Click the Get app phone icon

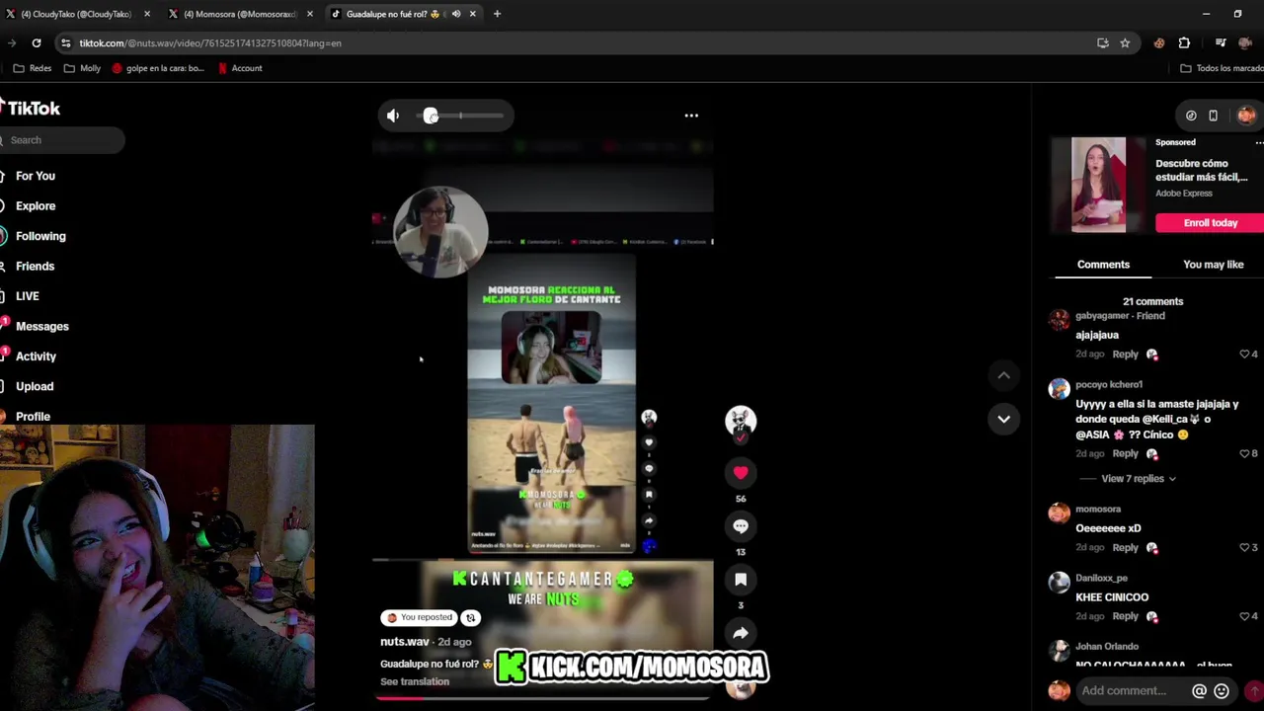coord(1213,116)
